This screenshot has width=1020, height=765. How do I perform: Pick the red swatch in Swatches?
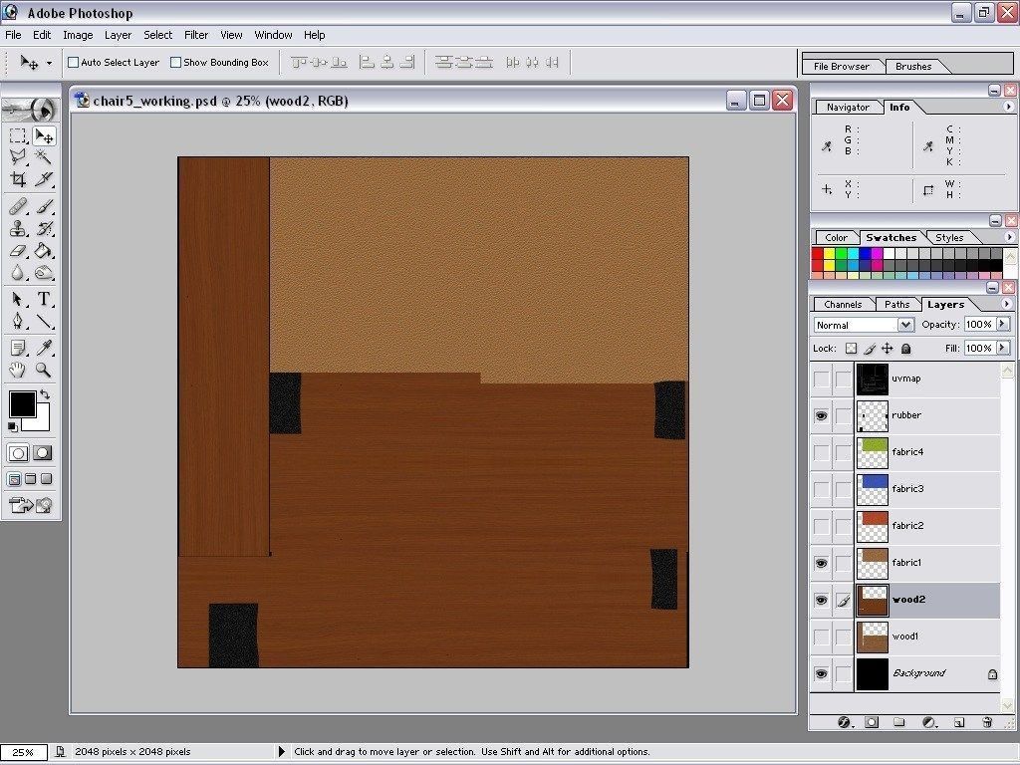pos(818,254)
